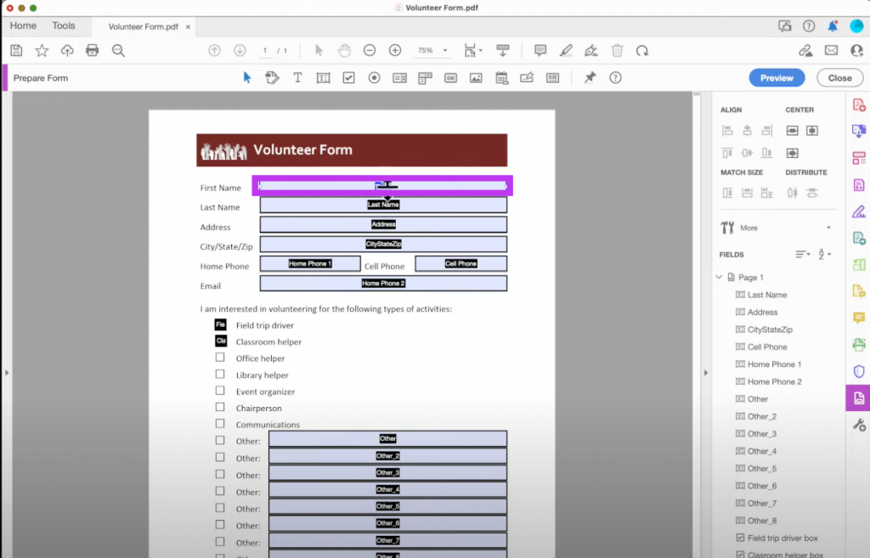Center fields horizontally
Viewport: 870px width, 558px height.
coord(793,132)
